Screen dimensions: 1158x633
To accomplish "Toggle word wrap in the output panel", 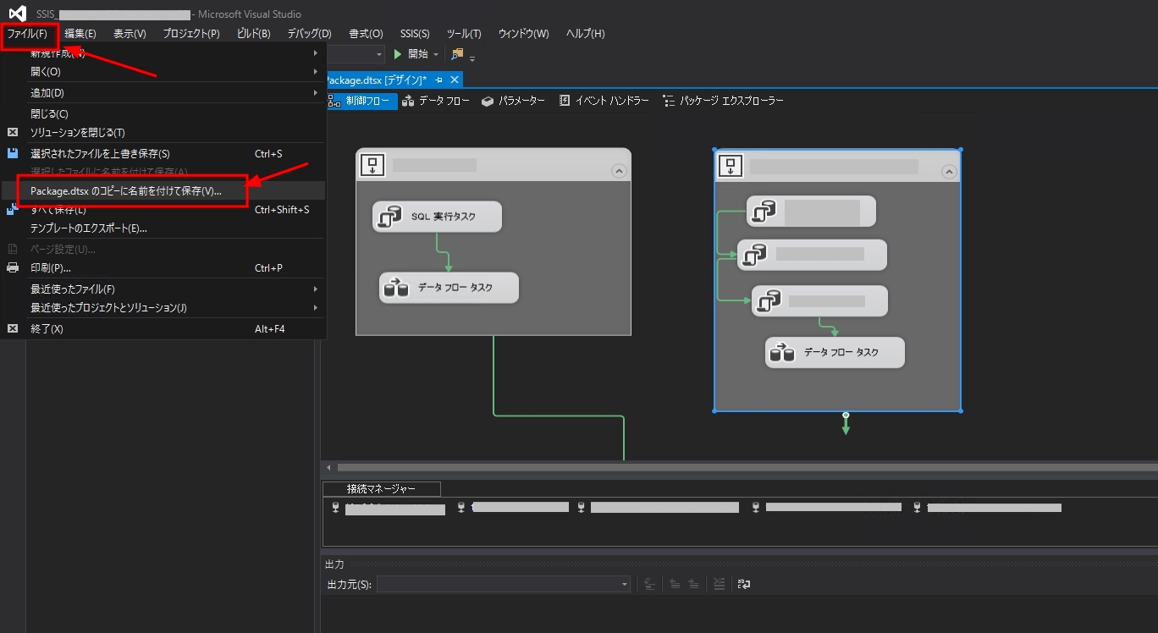I will (x=743, y=584).
